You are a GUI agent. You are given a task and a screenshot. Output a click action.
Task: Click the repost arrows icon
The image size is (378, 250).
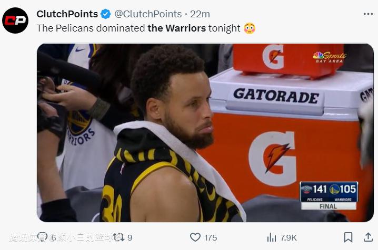click(x=119, y=237)
